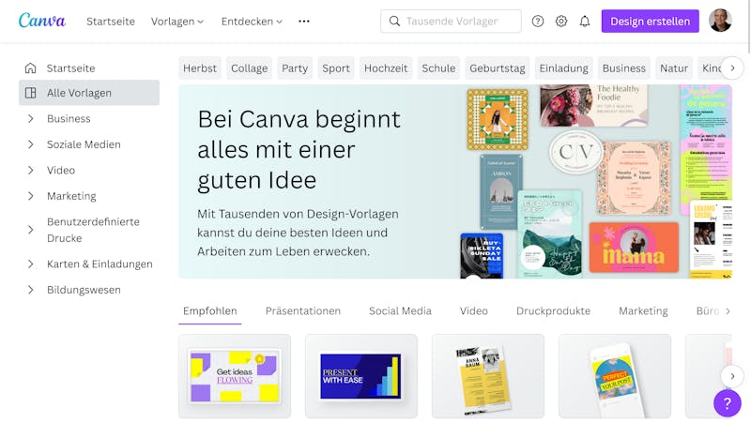Click the Design erstellen button
The image size is (751, 422).
650,21
